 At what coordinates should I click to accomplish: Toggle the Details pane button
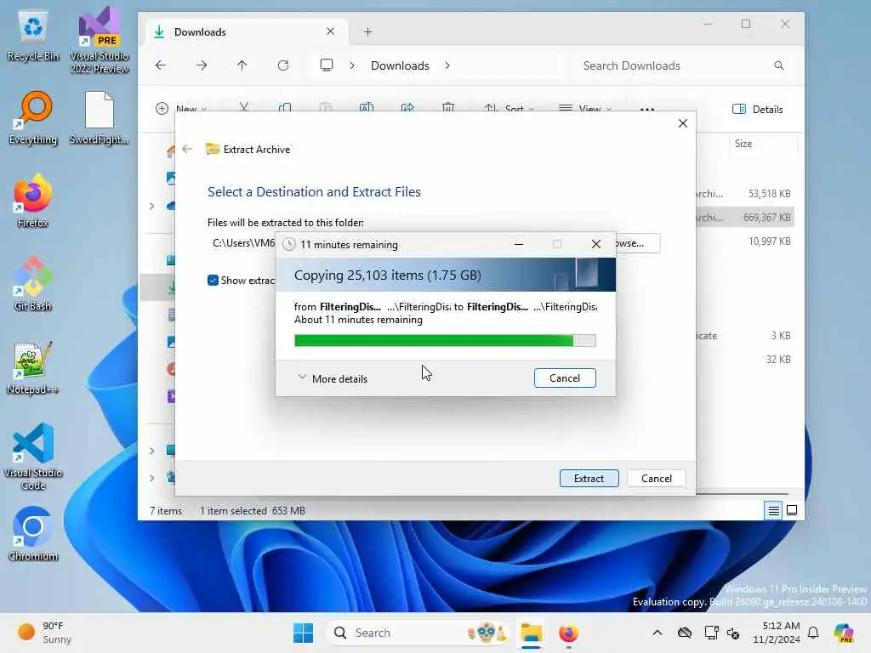click(x=758, y=110)
